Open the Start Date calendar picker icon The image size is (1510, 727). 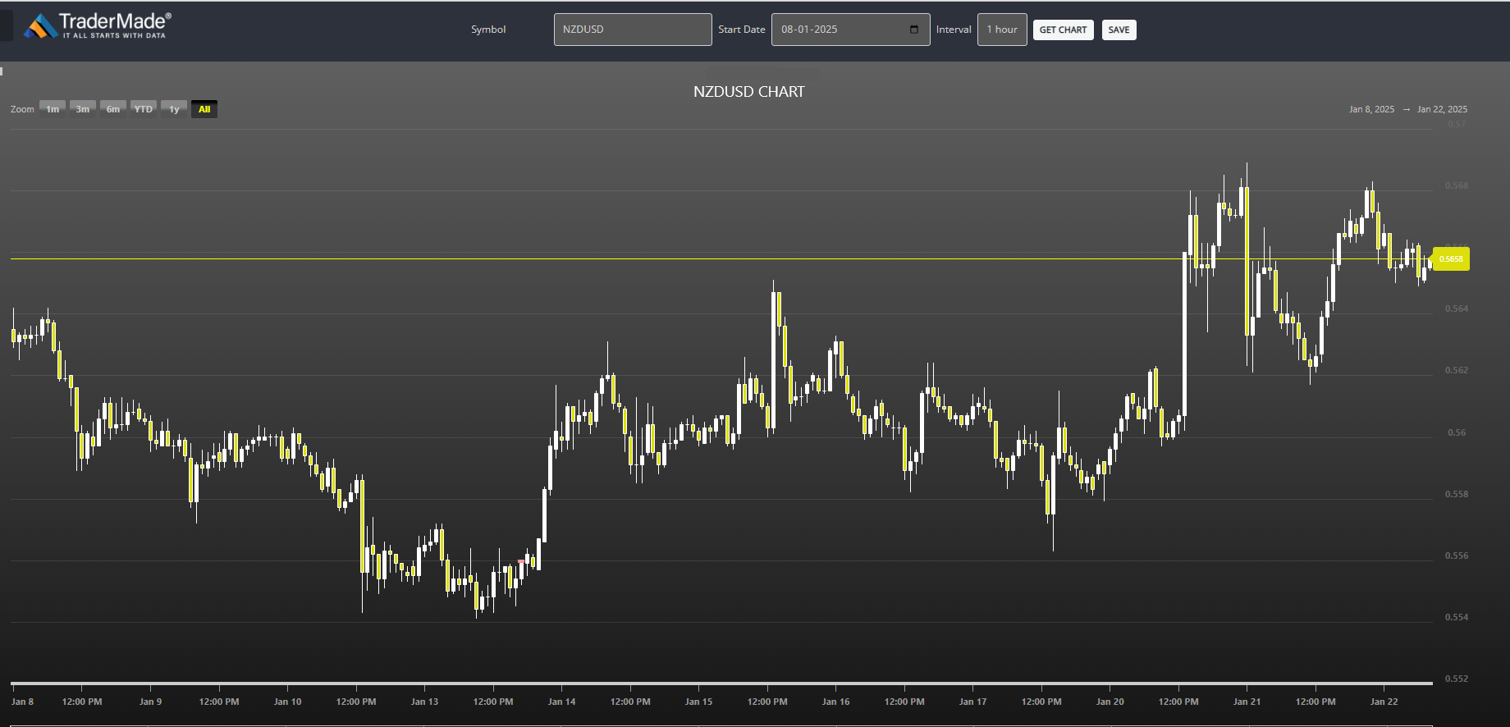(914, 30)
